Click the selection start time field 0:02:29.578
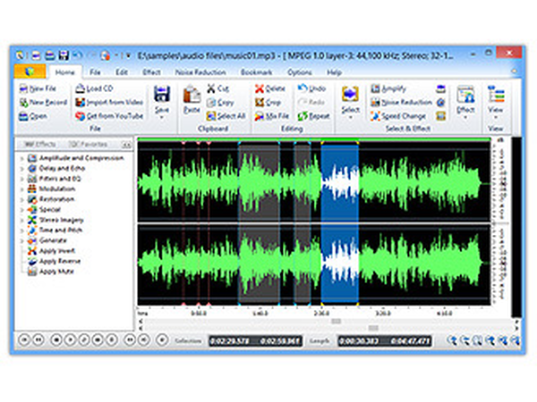The width and height of the screenshot is (537, 402). pyautogui.click(x=230, y=341)
